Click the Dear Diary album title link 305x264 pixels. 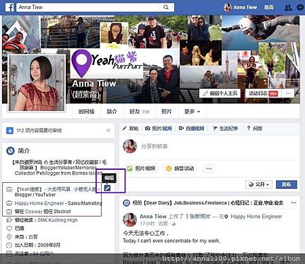pyautogui.click(x=208, y=203)
